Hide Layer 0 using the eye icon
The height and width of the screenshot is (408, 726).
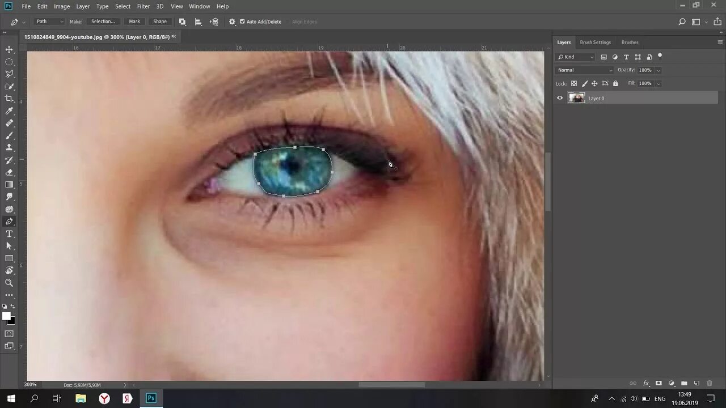(560, 98)
